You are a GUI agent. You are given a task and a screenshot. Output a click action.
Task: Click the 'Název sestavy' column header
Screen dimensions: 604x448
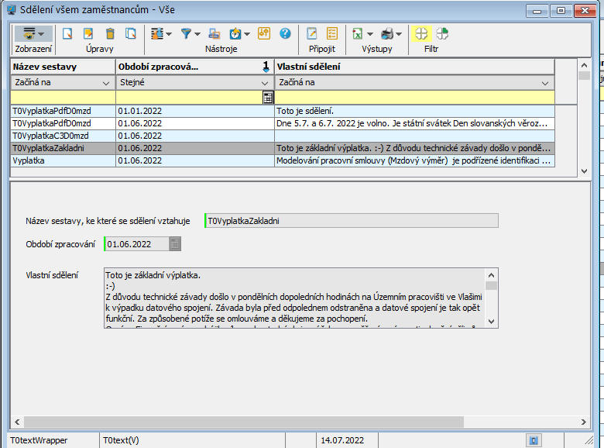62,67
